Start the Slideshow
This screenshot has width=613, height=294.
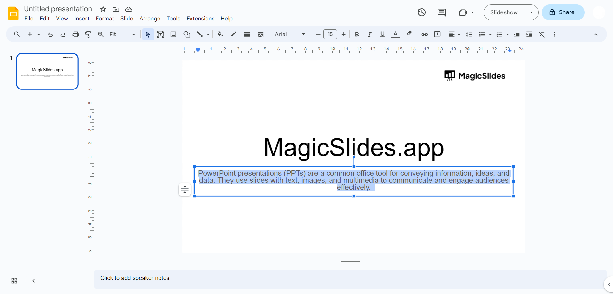504,12
